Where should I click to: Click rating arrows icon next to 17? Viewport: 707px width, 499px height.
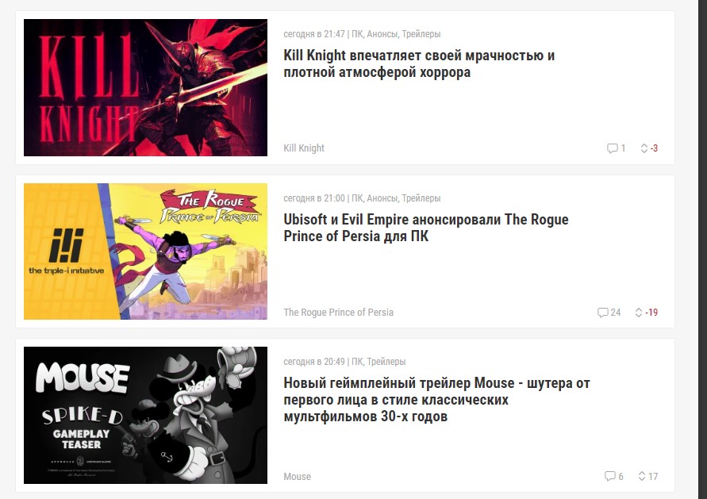click(x=642, y=476)
